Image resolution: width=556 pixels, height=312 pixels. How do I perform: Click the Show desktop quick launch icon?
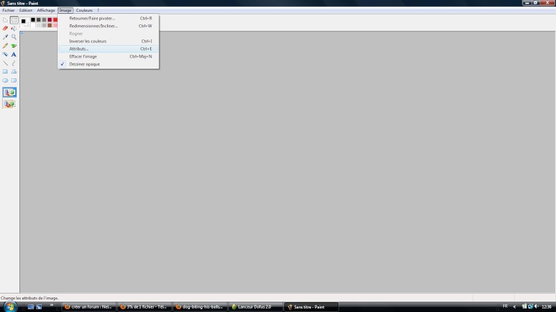coord(31,307)
